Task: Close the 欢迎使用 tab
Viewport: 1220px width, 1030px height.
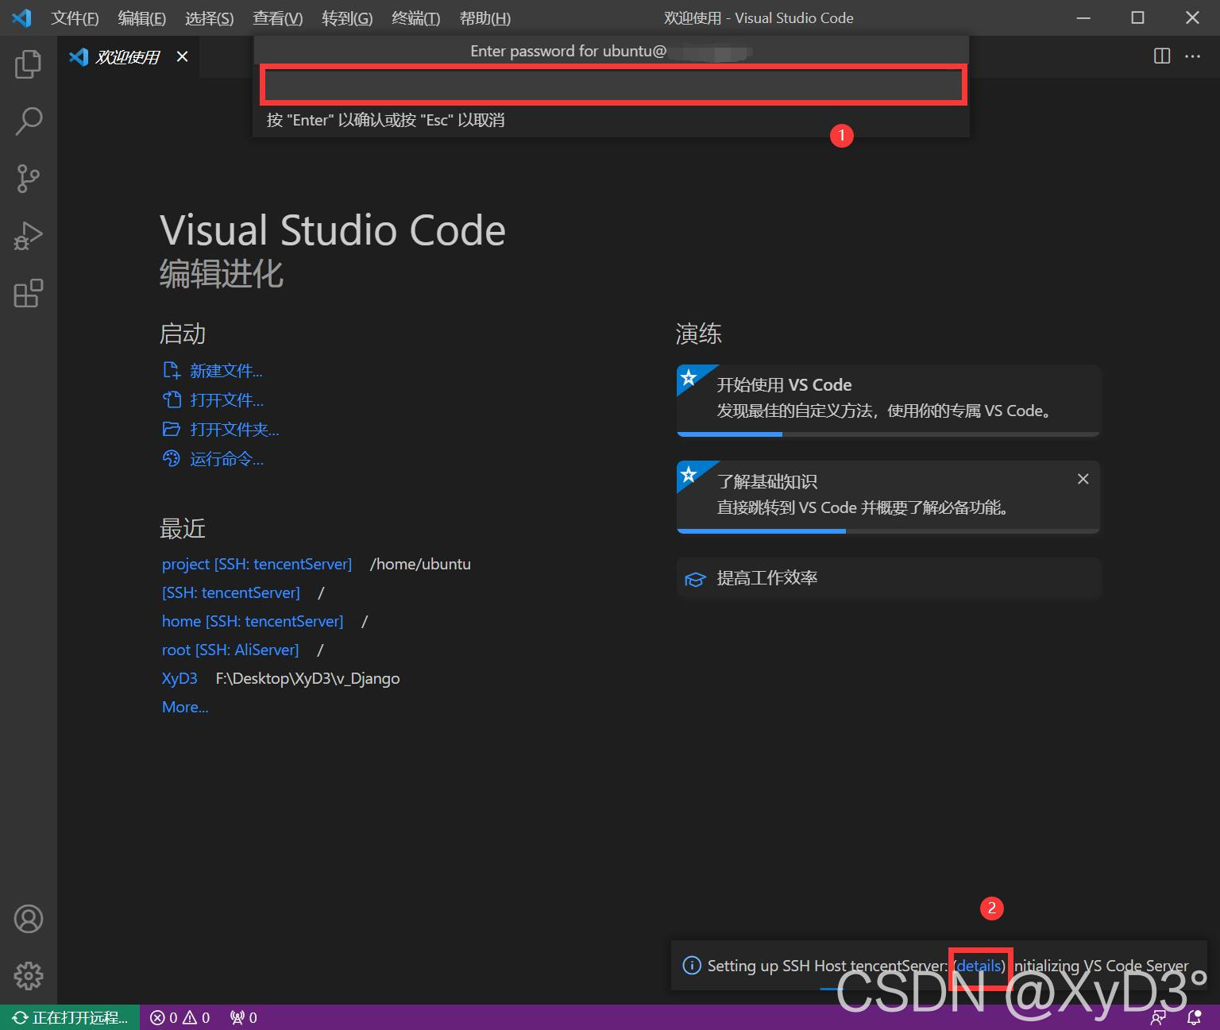Action: tap(183, 56)
